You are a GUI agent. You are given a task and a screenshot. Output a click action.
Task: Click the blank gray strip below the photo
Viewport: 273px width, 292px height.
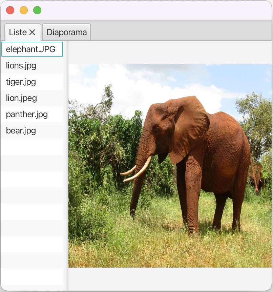(169, 278)
